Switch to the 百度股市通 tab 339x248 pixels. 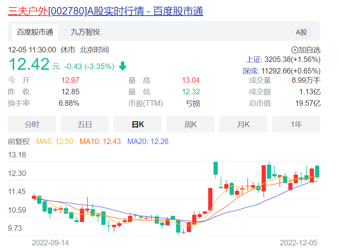tap(35, 32)
